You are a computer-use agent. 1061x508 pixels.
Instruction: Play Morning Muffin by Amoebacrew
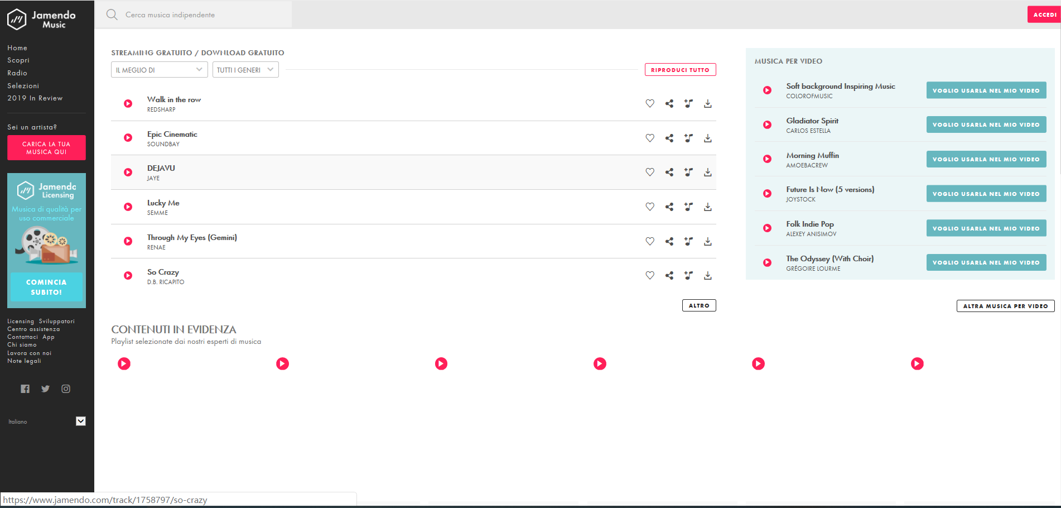coord(768,159)
